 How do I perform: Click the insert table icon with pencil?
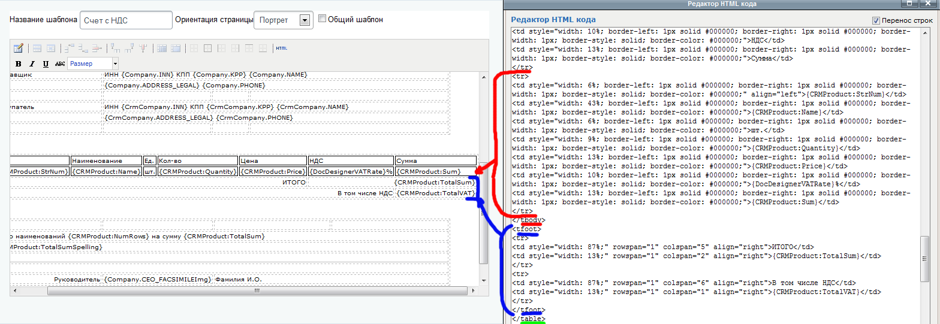18,48
